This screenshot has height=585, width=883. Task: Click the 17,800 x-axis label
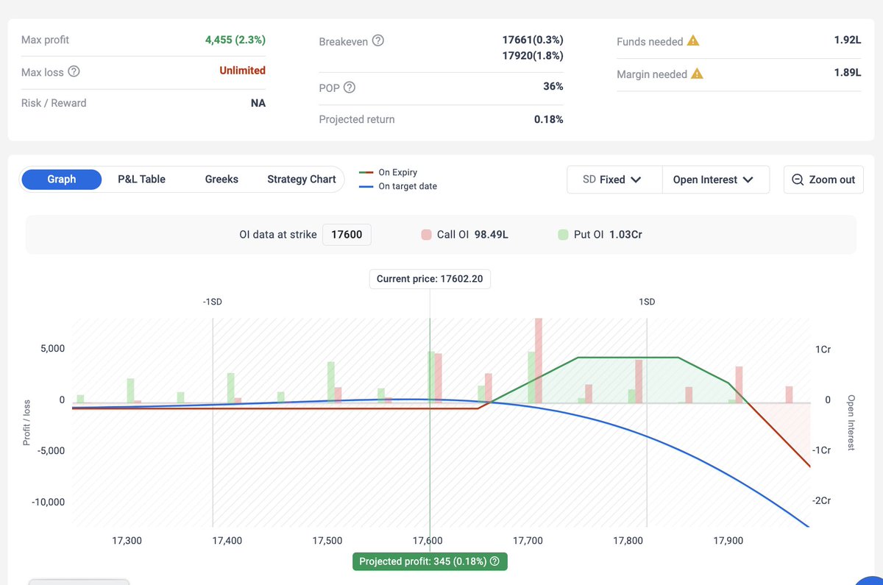click(628, 541)
